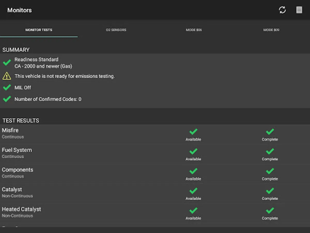Tap the Misfire Complete checkmark
This screenshot has height=233, width=310.
270,132
